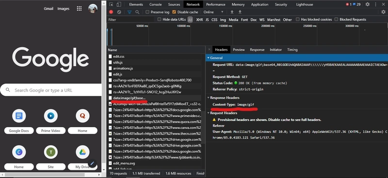This screenshot has height=178, width=388.
Task: Select the edit_menu.svg request row
Action: click(154, 163)
